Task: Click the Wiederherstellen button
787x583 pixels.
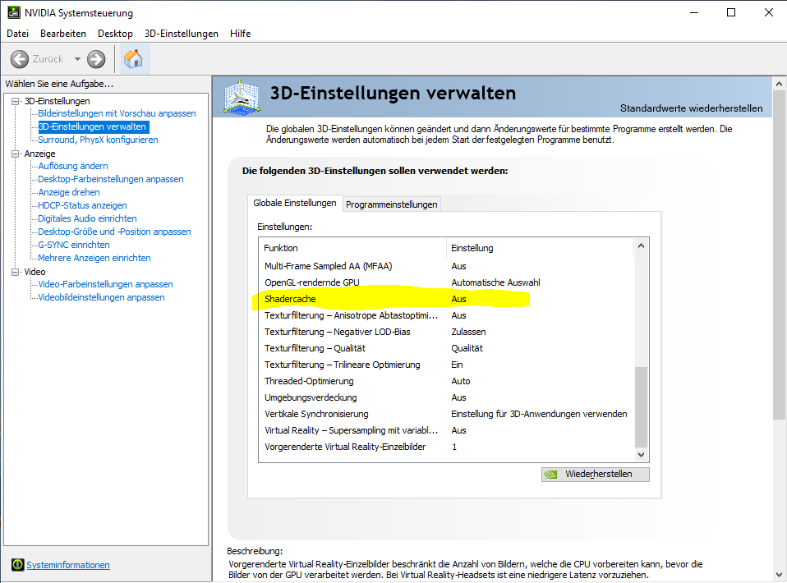Action: [596, 474]
